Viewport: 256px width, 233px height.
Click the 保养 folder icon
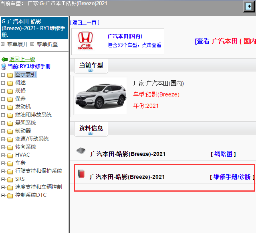tap(10, 99)
